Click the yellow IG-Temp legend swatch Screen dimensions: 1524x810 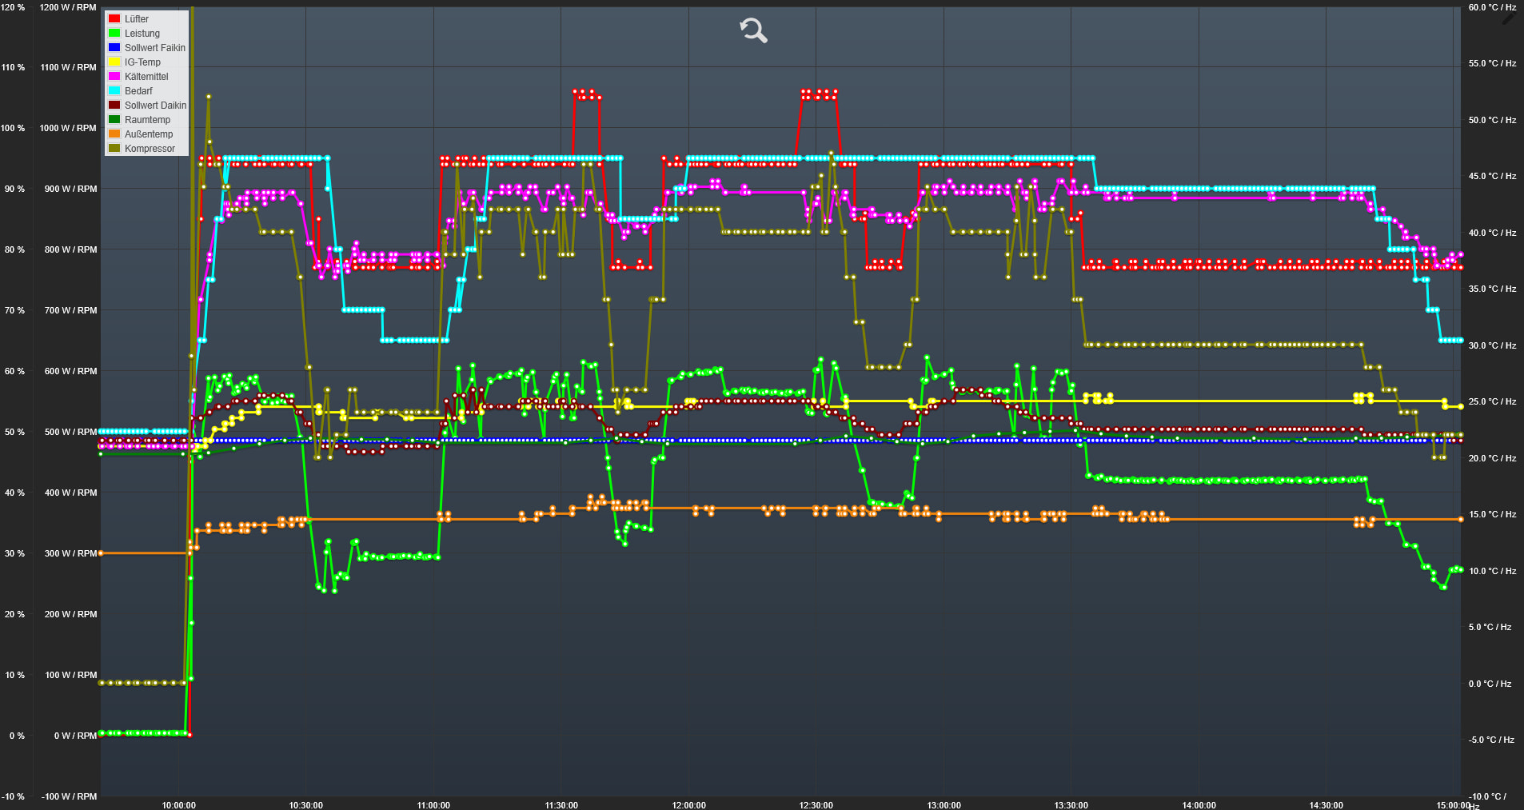[114, 62]
